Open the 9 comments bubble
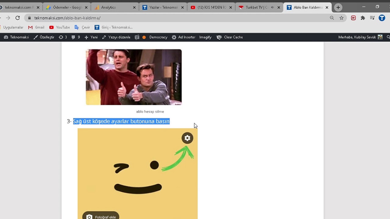390x219 pixels. pyautogui.click(x=76, y=37)
